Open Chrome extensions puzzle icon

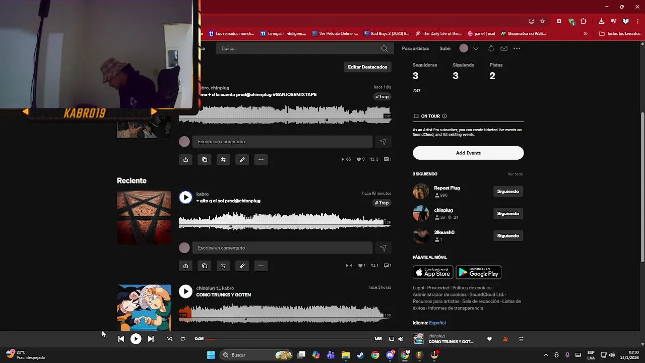(x=584, y=21)
